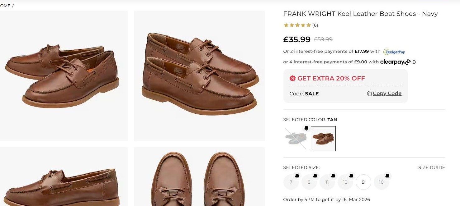Click the notify bell on size 12
Screen dimensions: 460x206
point(351,176)
